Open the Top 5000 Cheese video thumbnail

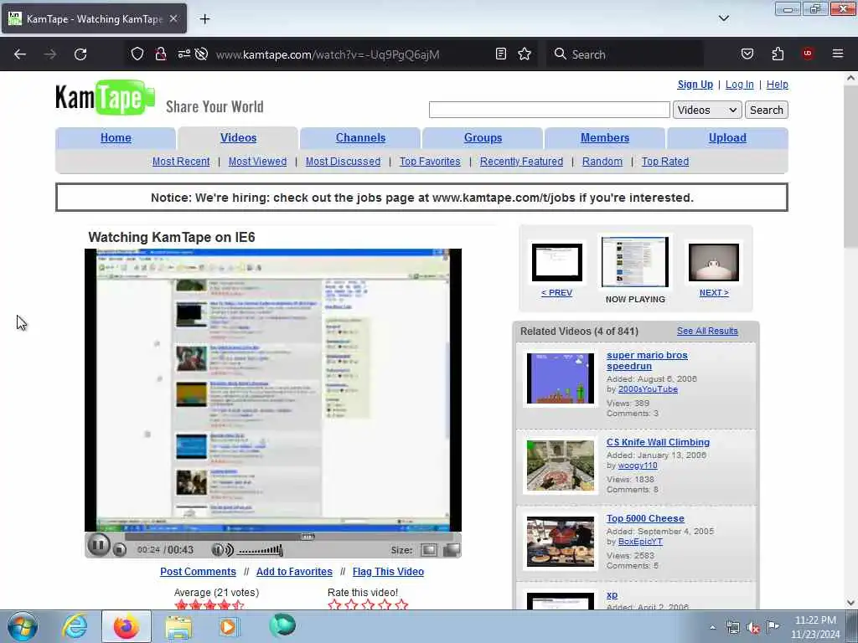(x=560, y=542)
